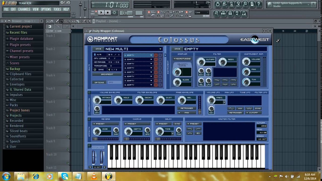Click the Render/export toolbar icon
Viewport: 322px width, 181px height.
[x=231, y=4]
